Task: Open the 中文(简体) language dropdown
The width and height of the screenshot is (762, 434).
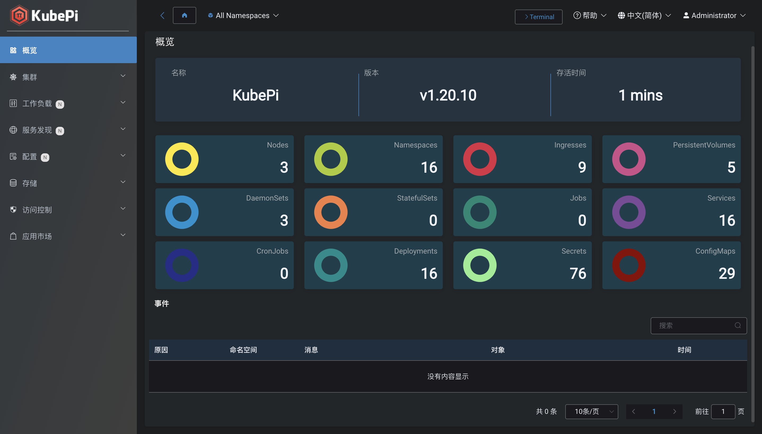Action: 644,15
